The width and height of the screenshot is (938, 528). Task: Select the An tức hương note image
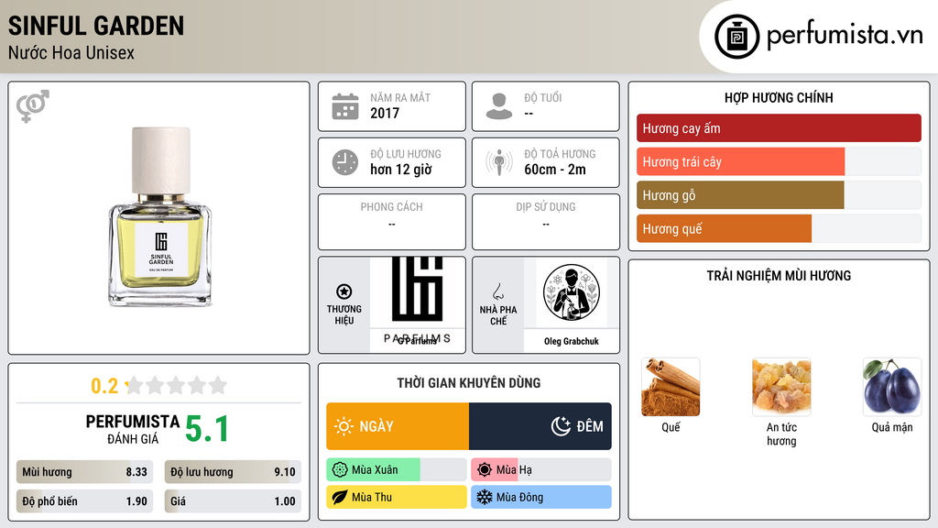point(781,387)
